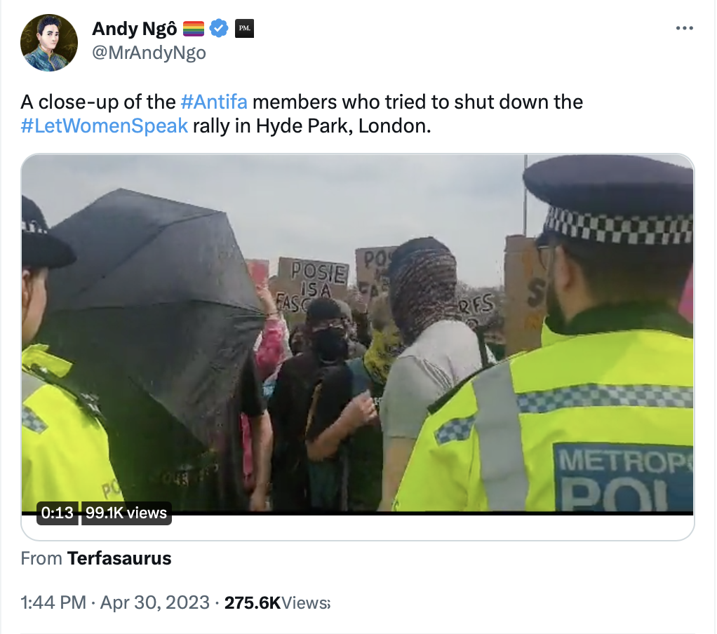This screenshot has width=717, height=634.
Task: Click the Andy Ngô display name
Action: (x=135, y=29)
